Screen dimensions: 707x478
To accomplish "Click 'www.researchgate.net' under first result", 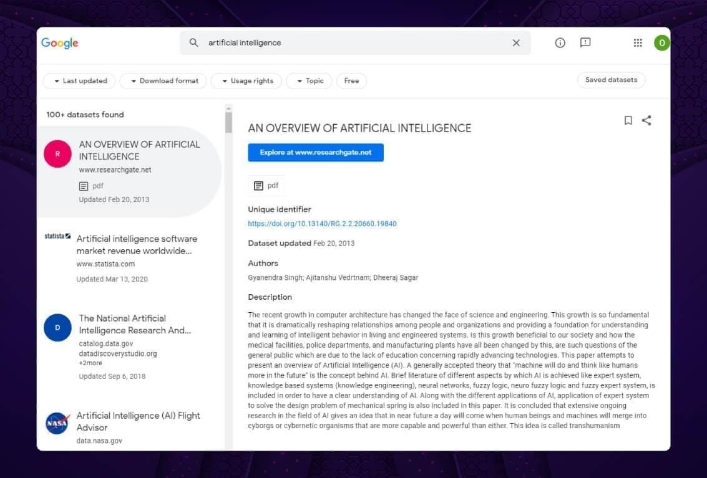I will click(x=115, y=170).
